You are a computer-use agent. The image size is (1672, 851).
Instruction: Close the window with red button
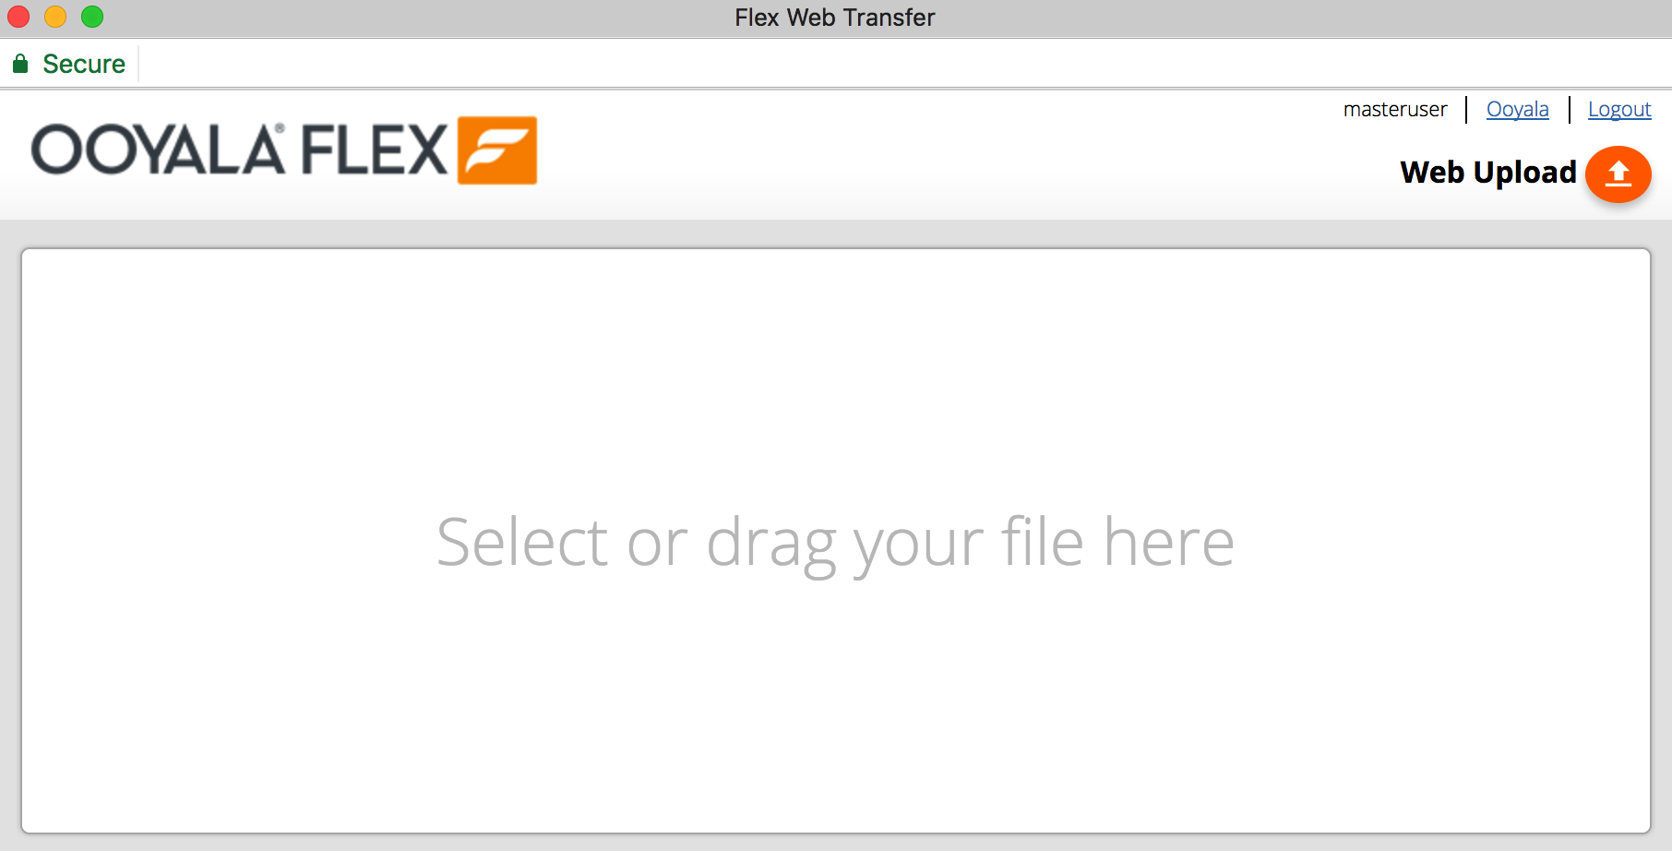pos(18,17)
